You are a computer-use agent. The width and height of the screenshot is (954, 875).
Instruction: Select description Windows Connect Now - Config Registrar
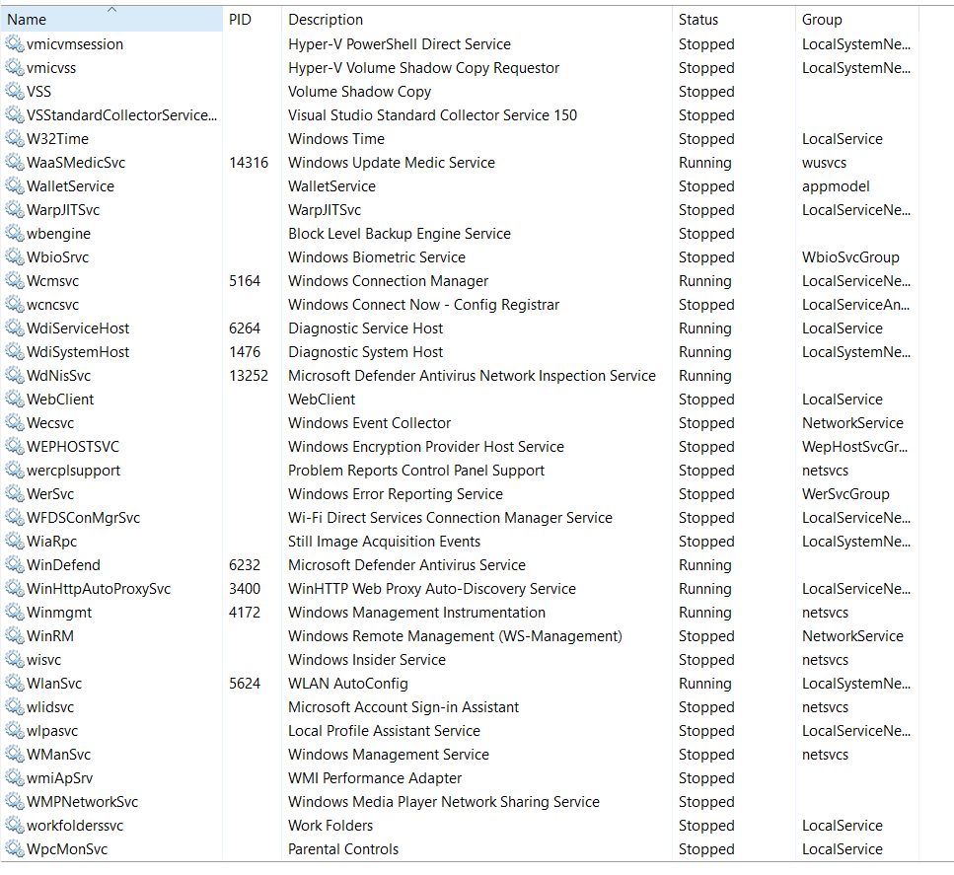tap(423, 305)
